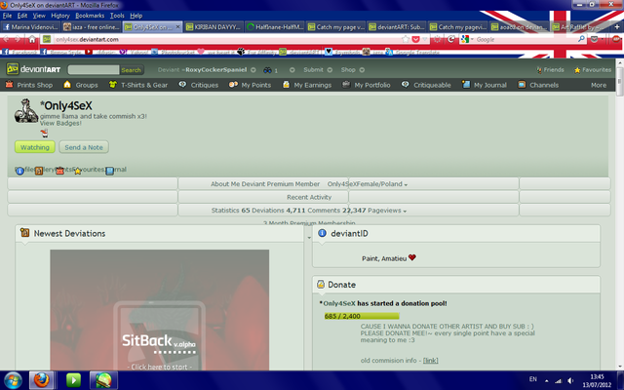
Task: Open the Gallery icon tab
Action: click(39, 171)
